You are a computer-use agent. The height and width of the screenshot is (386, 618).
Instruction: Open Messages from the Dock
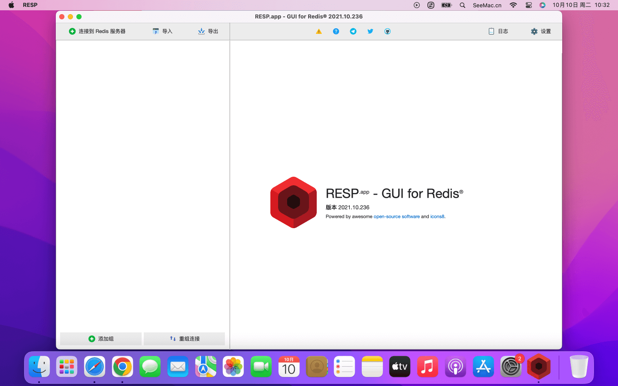point(150,367)
